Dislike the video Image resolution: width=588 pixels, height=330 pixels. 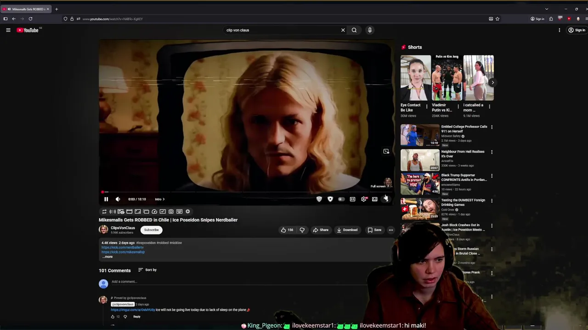pos(302,230)
